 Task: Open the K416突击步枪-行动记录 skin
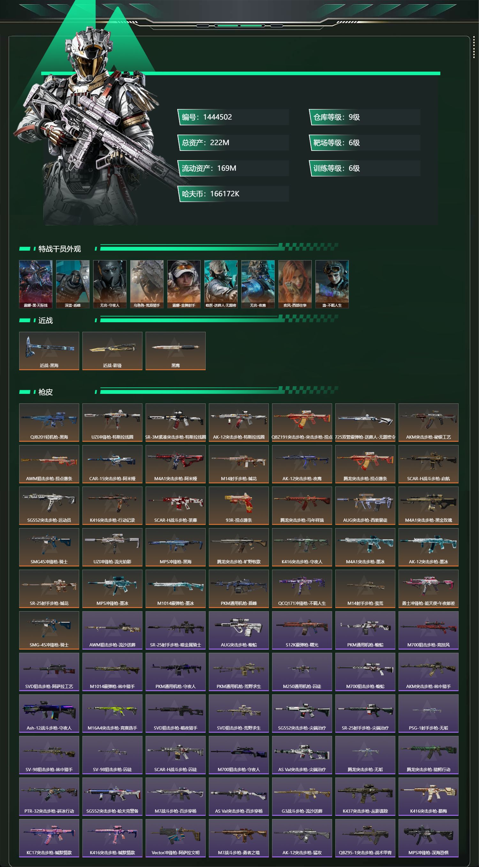(112, 505)
